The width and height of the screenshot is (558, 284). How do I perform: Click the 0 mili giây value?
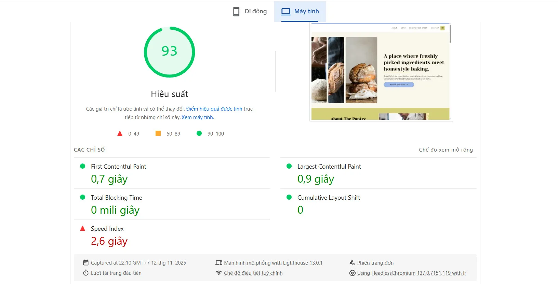[115, 210]
